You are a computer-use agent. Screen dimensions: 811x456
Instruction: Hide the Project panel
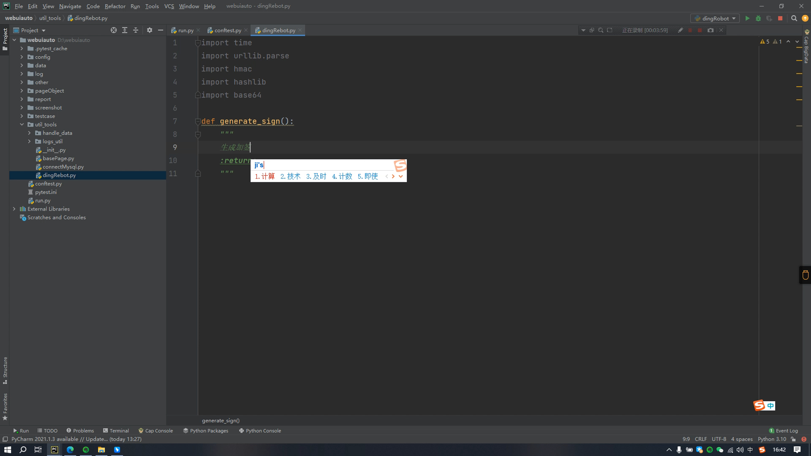pos(161,30)
